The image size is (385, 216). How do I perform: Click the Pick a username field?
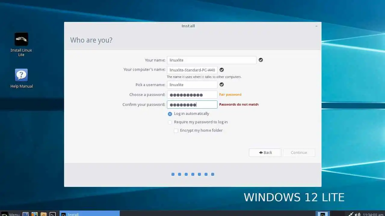(x=192, y=85)
